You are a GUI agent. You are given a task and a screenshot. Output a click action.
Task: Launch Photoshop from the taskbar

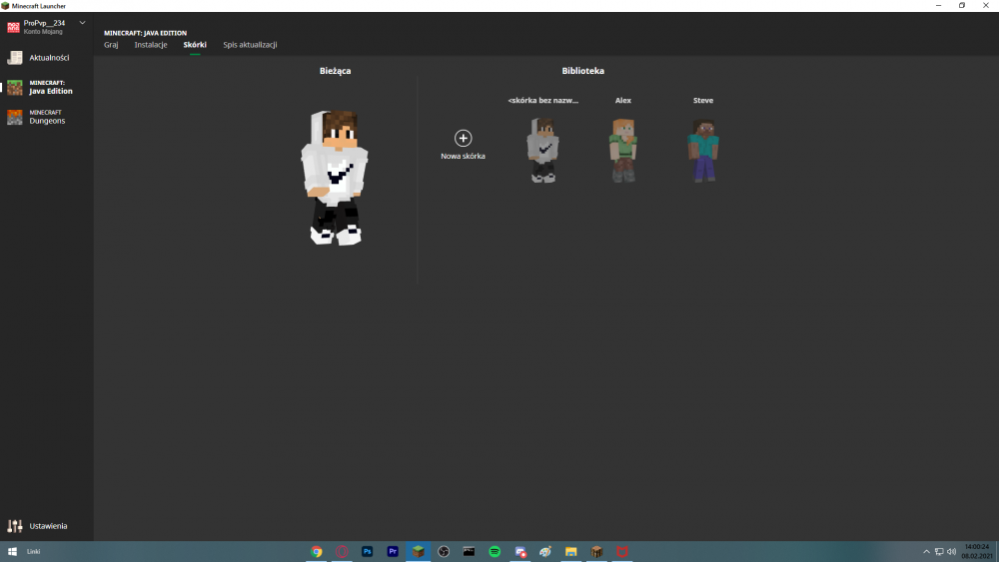368,551
